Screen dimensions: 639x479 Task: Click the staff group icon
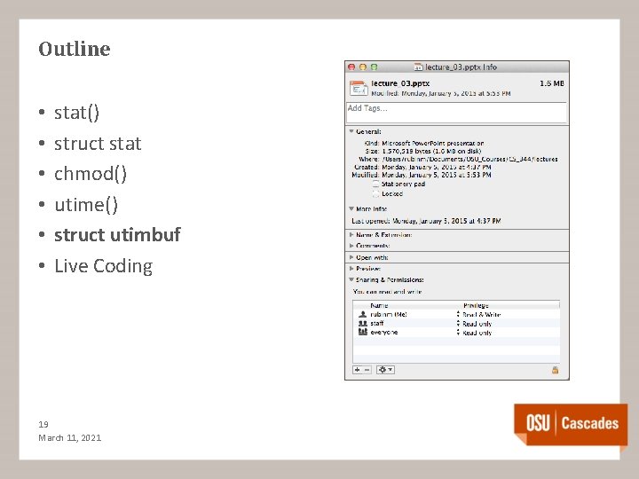362,323
